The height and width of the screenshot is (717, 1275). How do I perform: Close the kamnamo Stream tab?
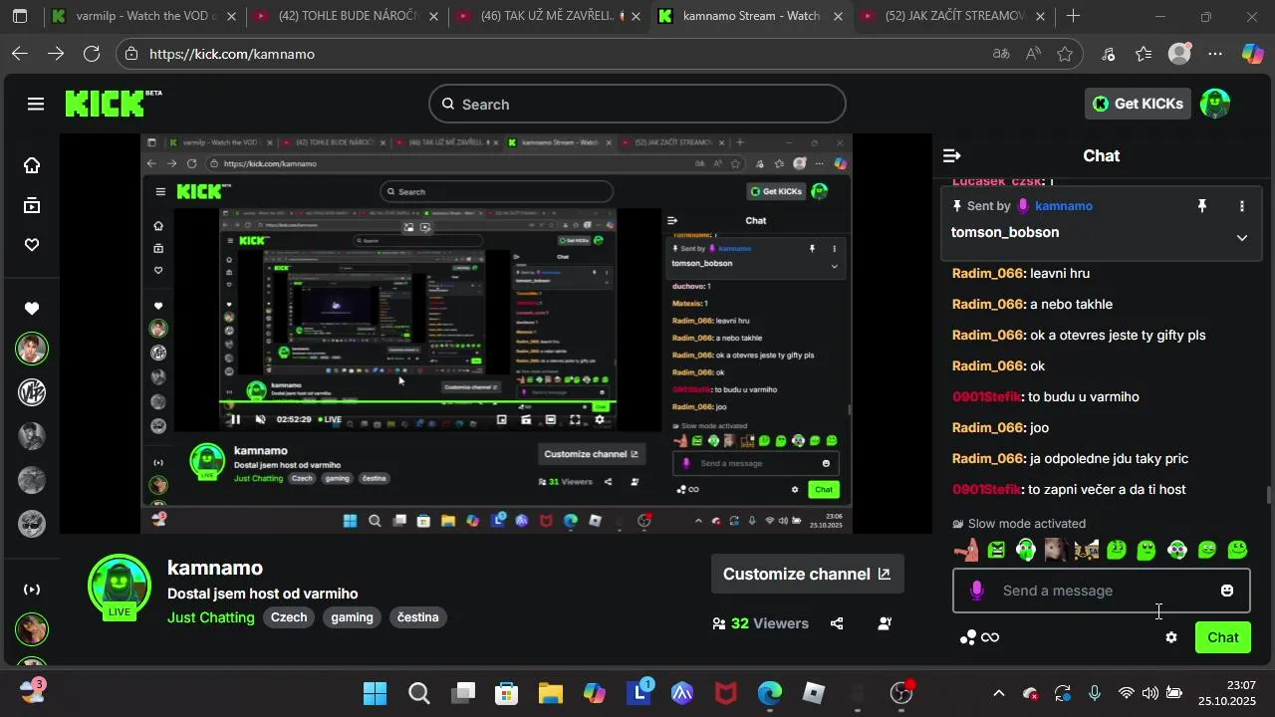click(838, 17)
